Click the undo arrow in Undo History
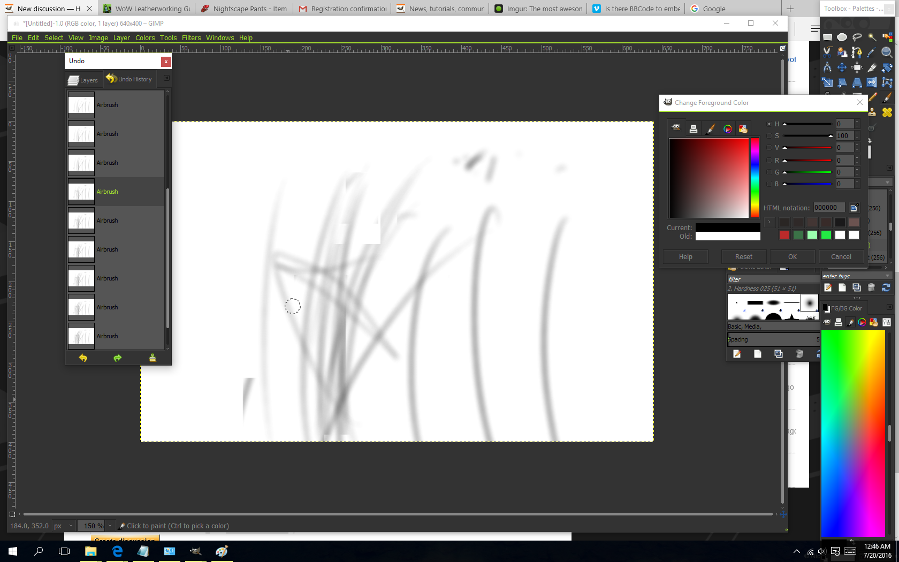The image size is (899, 562). point(83,358)
